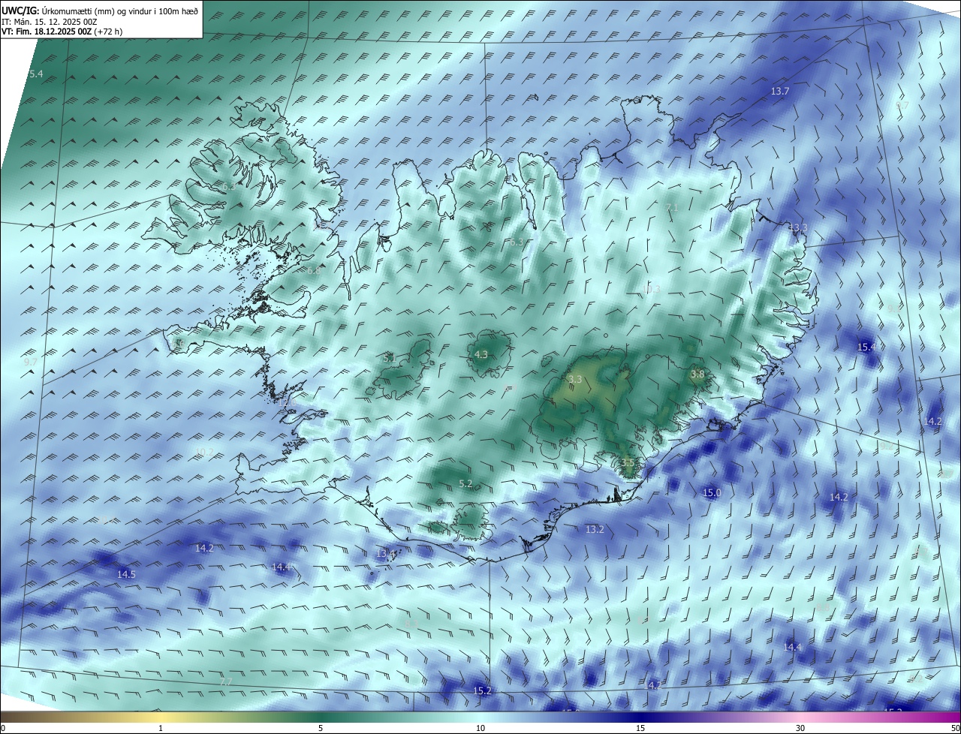The image size is (961, 734).
Task: Click the legend tick label "5"
Action: (x=321, y=728)
